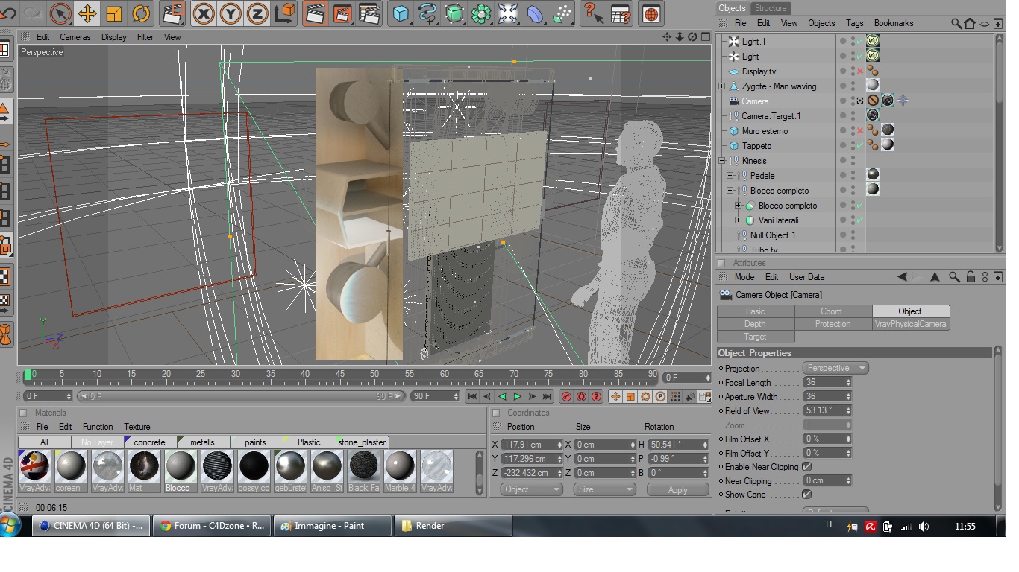Collapse the Kinesis group
This screenshot has width=1019, height=572.
coord(722,161)
